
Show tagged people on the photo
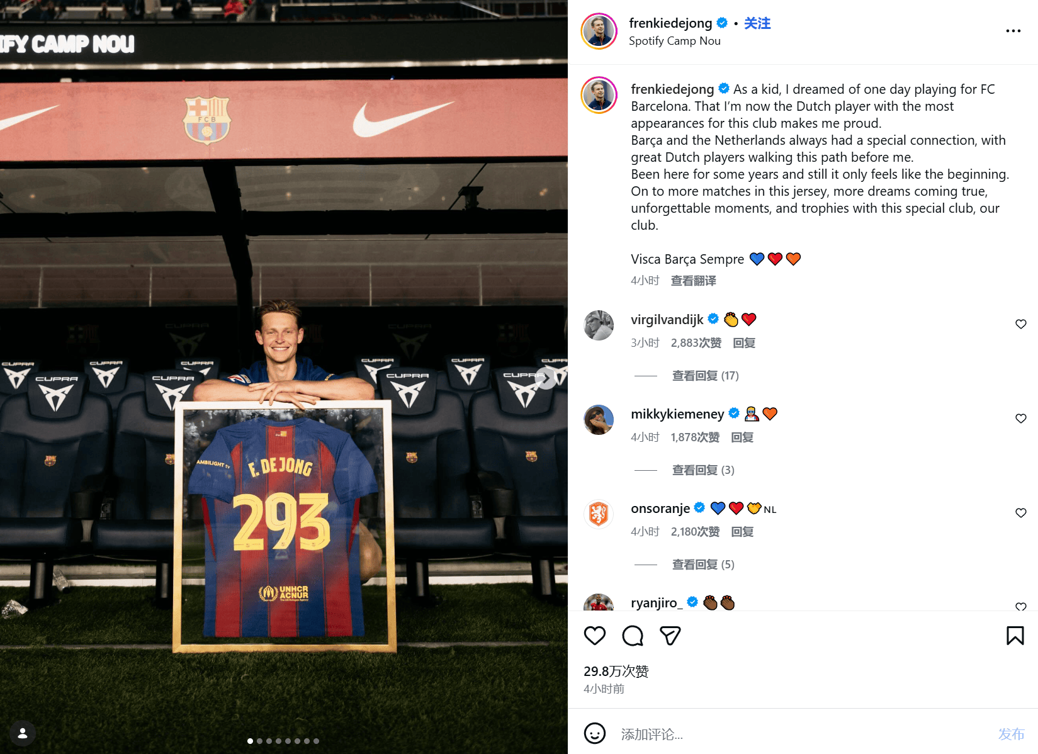pyautogui.click(x=23, y=733)
